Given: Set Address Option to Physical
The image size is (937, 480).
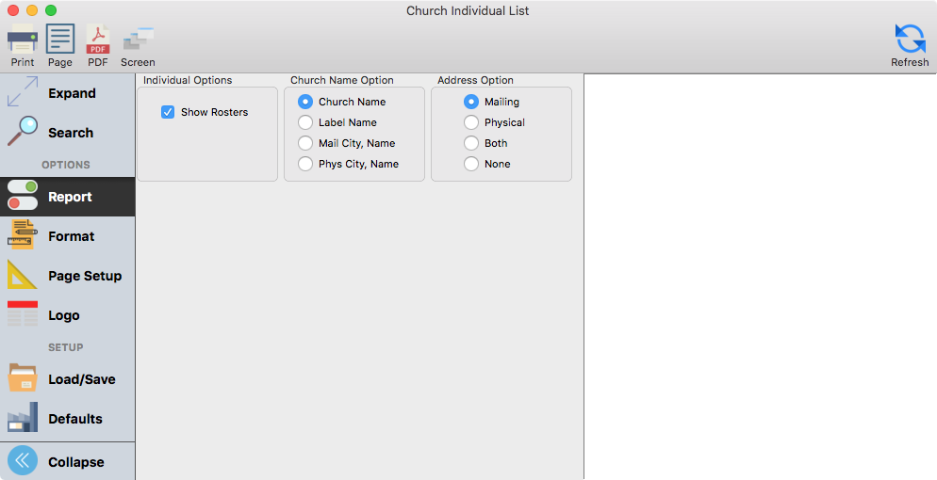Looking at the screenshot, I should click(x=471, y=122).
